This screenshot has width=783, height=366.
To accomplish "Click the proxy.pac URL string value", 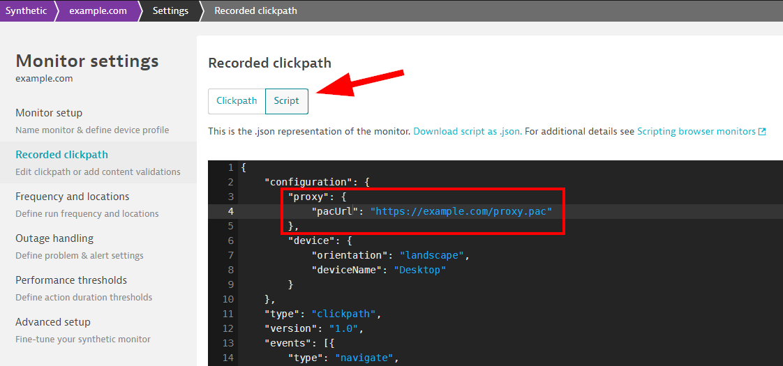I will tap(461, 211).
